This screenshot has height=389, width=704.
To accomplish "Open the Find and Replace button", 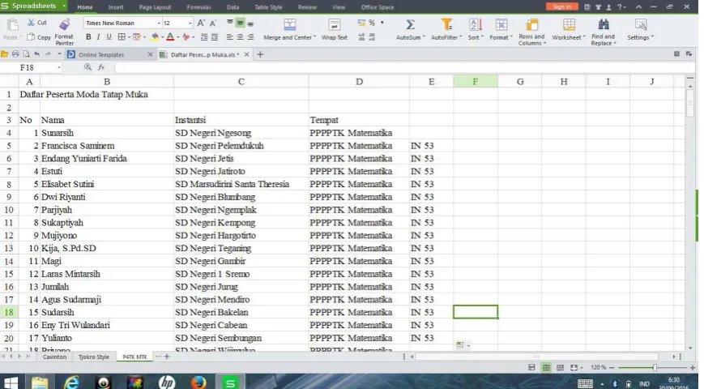I will tap(603, 32).
